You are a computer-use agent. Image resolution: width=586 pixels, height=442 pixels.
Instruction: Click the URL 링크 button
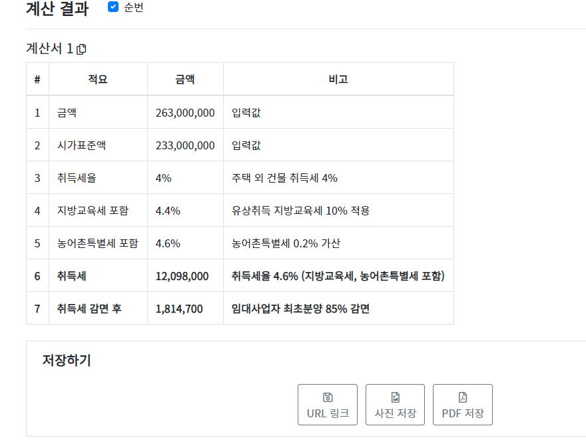tap(328, 405)
